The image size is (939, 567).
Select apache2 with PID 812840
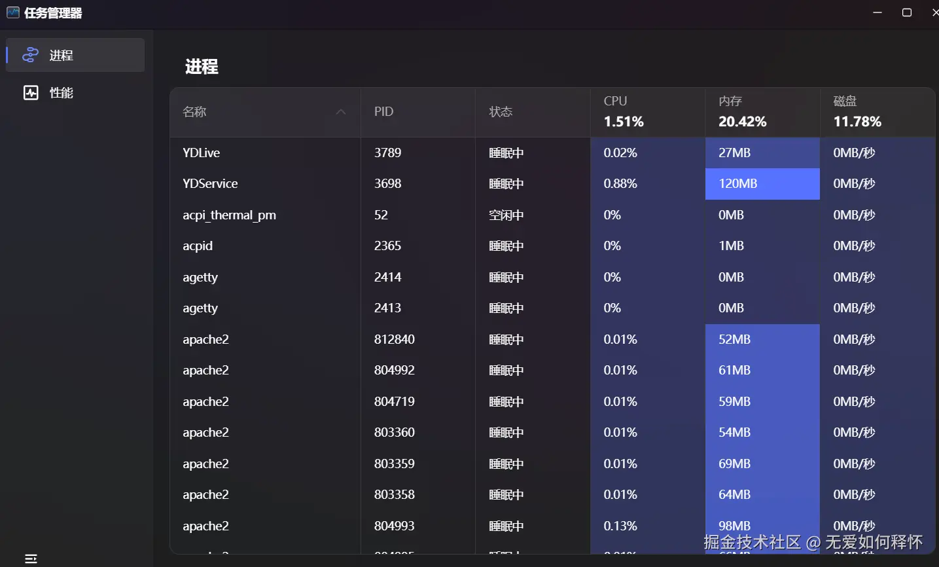point(553,339)
